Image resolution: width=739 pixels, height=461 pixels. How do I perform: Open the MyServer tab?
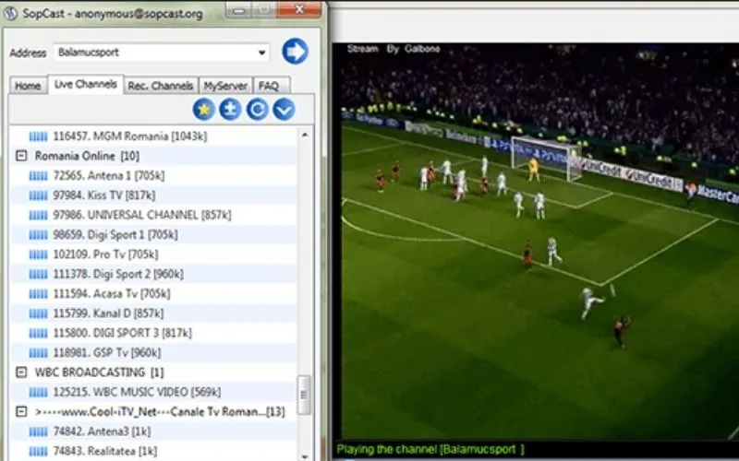coord(225,86)
